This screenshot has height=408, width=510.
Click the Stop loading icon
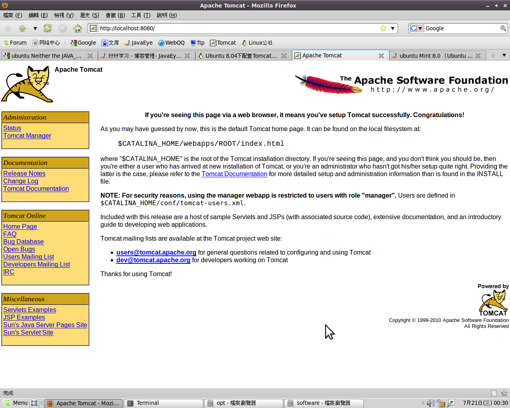63,28
